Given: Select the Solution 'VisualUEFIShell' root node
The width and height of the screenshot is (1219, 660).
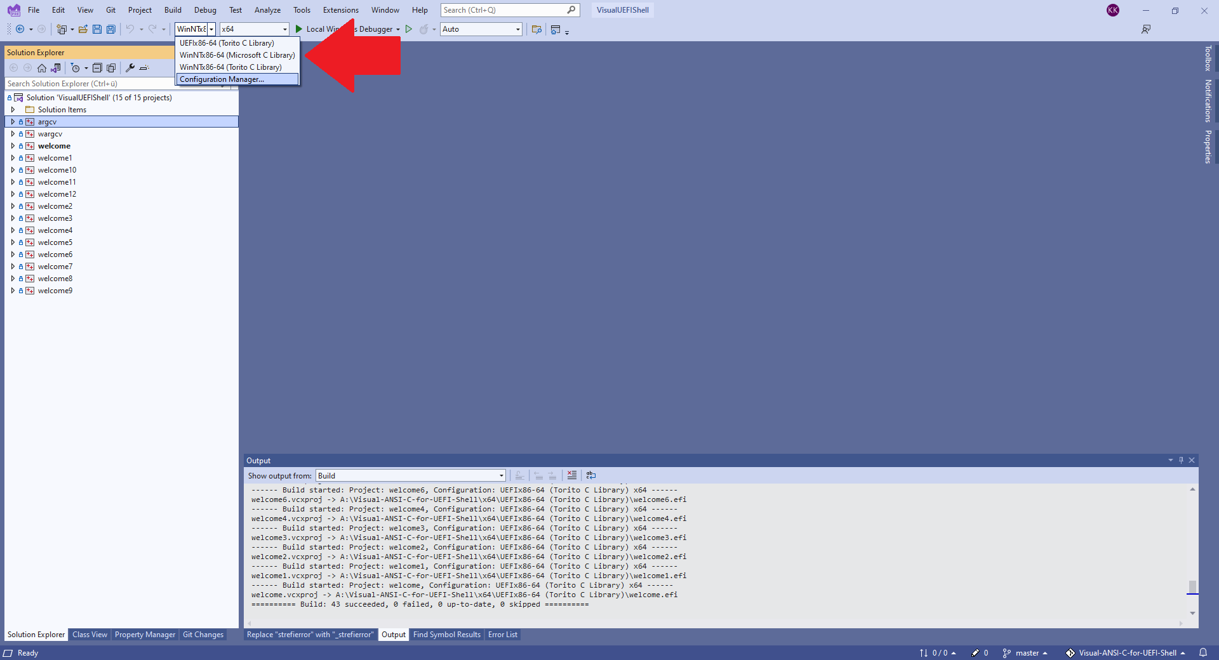Looking at the screenshot, I should click(x=99, y=98).
